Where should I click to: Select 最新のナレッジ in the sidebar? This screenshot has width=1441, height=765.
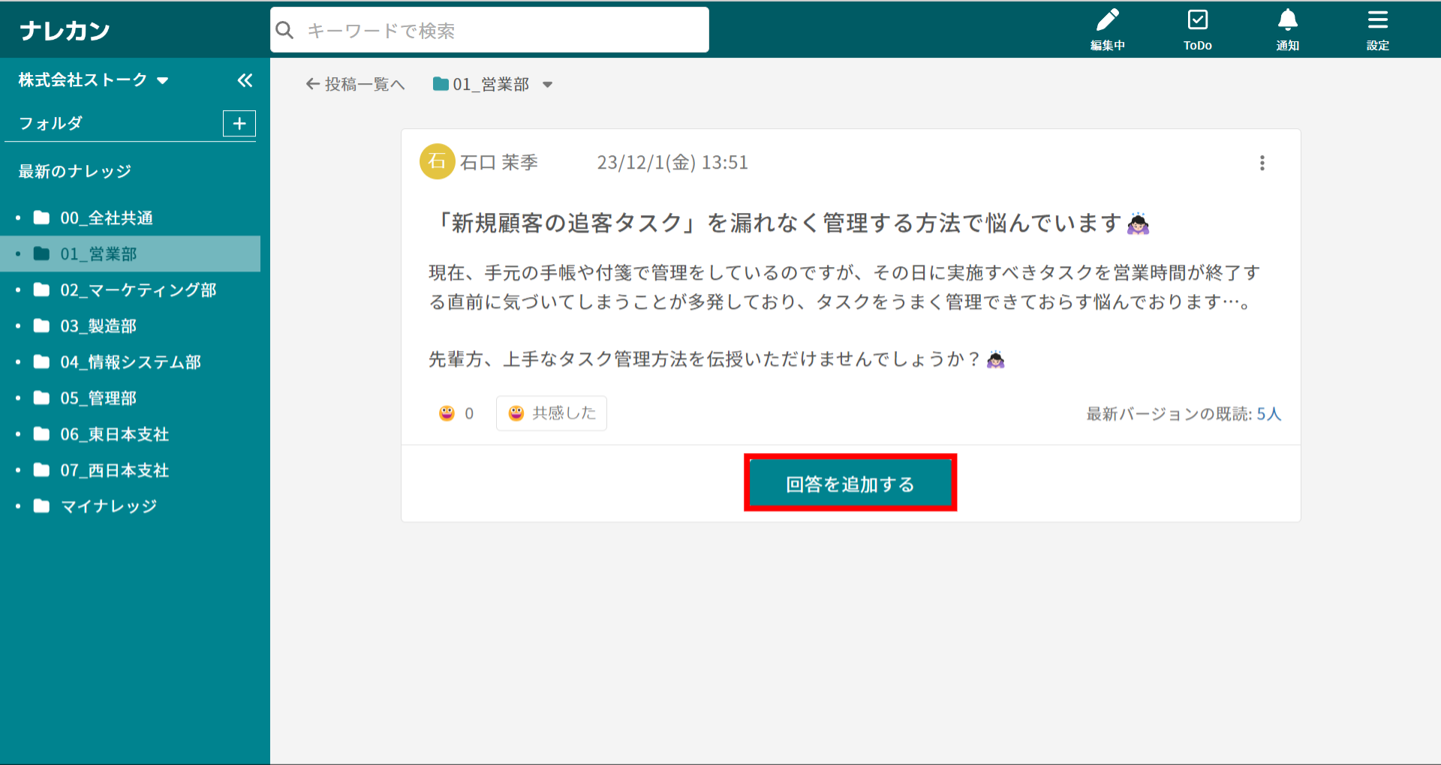coord(75,172)
